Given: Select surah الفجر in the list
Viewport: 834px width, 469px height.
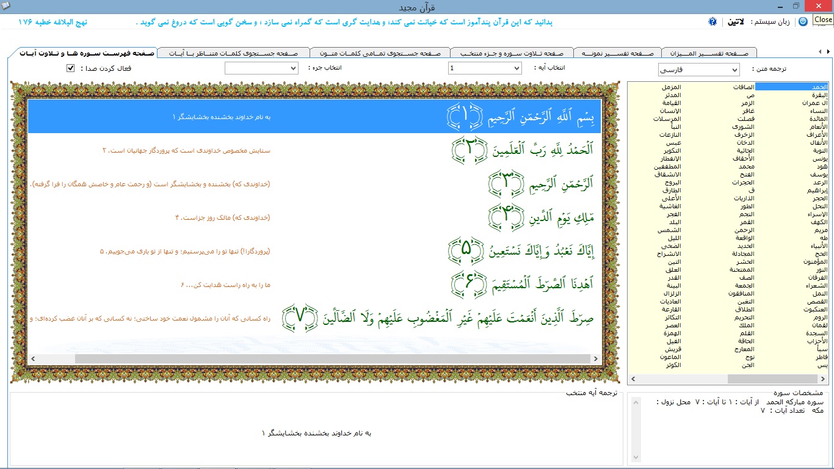Looking at the screenshot, I should click(x=674, y=214).
